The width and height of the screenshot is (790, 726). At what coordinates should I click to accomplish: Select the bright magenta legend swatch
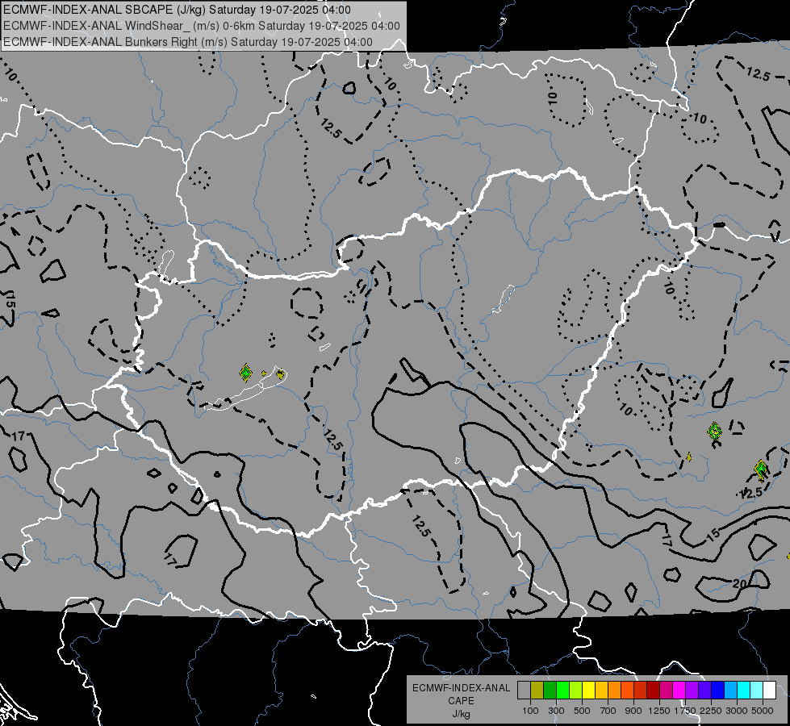(679, 690)
